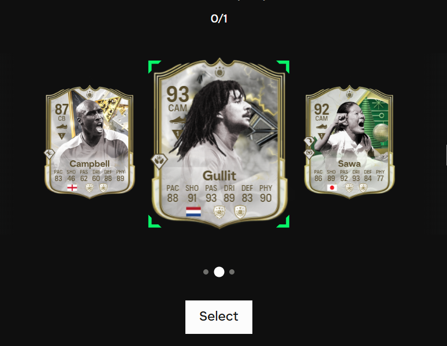Screen dimensions: 447x346
Task: Click the Japan flag on Sawa card
Action: pos(332,187)
